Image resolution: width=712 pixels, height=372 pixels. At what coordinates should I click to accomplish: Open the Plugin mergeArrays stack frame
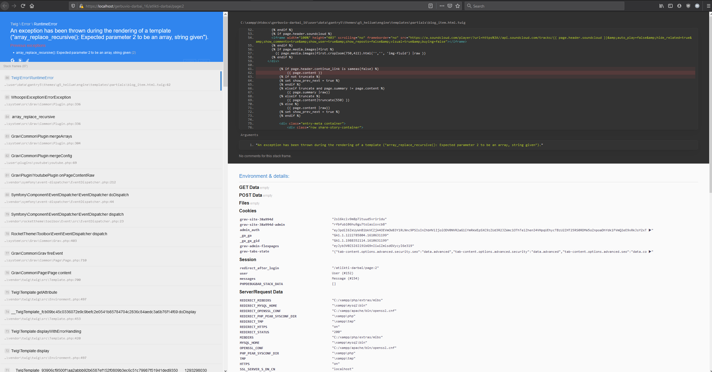(111, 139)
